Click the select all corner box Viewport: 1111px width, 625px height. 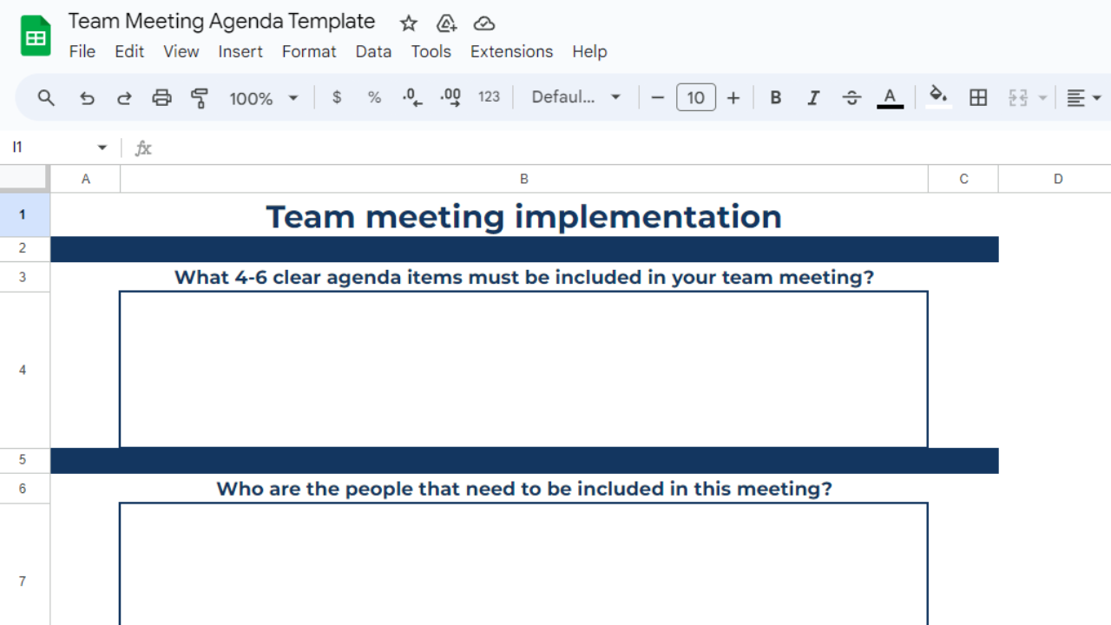(24, 178)
